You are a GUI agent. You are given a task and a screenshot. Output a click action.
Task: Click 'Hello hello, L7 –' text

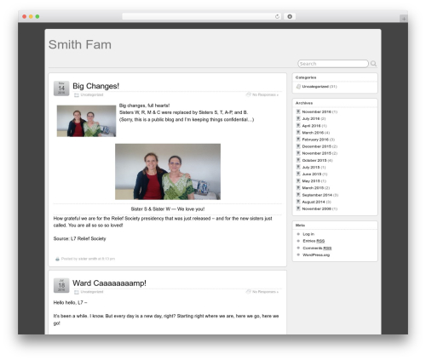(70, 303)
